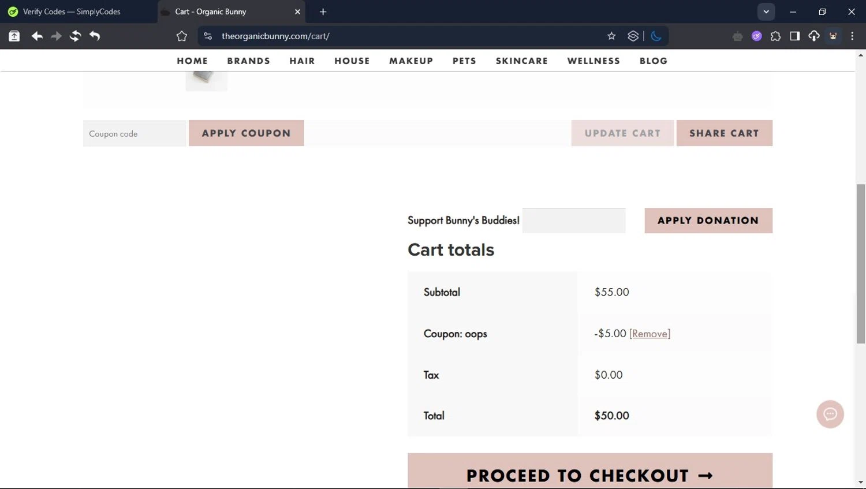Toggle dark mode moon icon
The width and height of the screenshot is (866, 489).
[656, 36]
